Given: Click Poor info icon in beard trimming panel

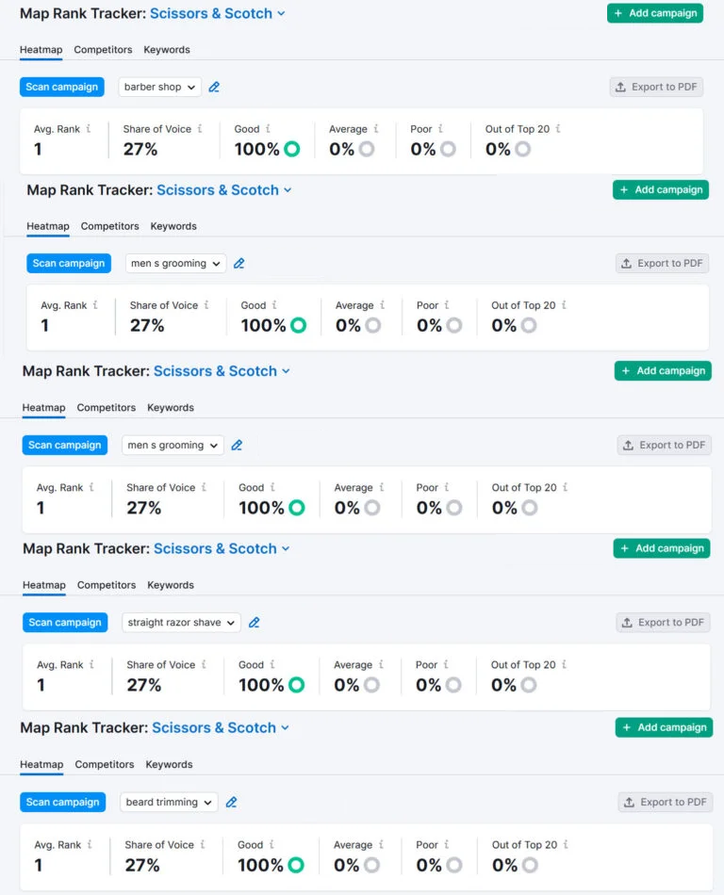Looking at the screenshot, I should tap(446, 845).
